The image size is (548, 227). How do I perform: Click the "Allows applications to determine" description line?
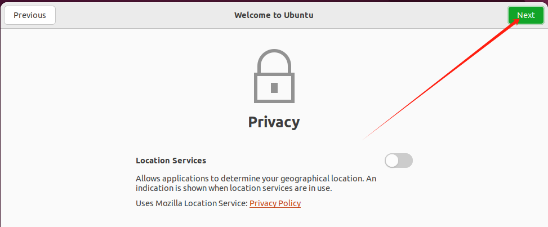[x=256, y=179]
